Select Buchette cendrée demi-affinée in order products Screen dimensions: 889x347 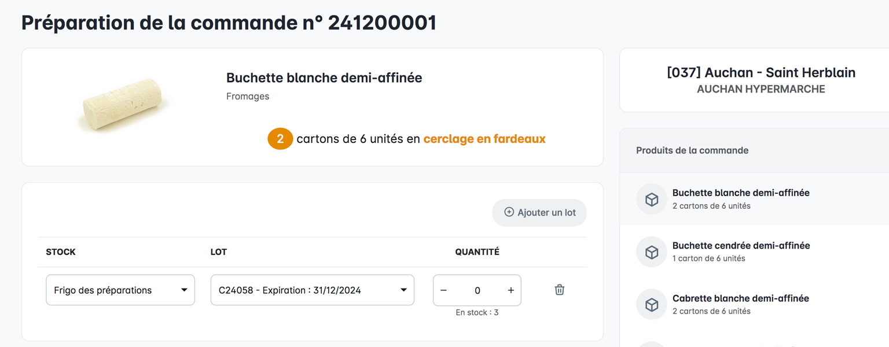[741, 251]
